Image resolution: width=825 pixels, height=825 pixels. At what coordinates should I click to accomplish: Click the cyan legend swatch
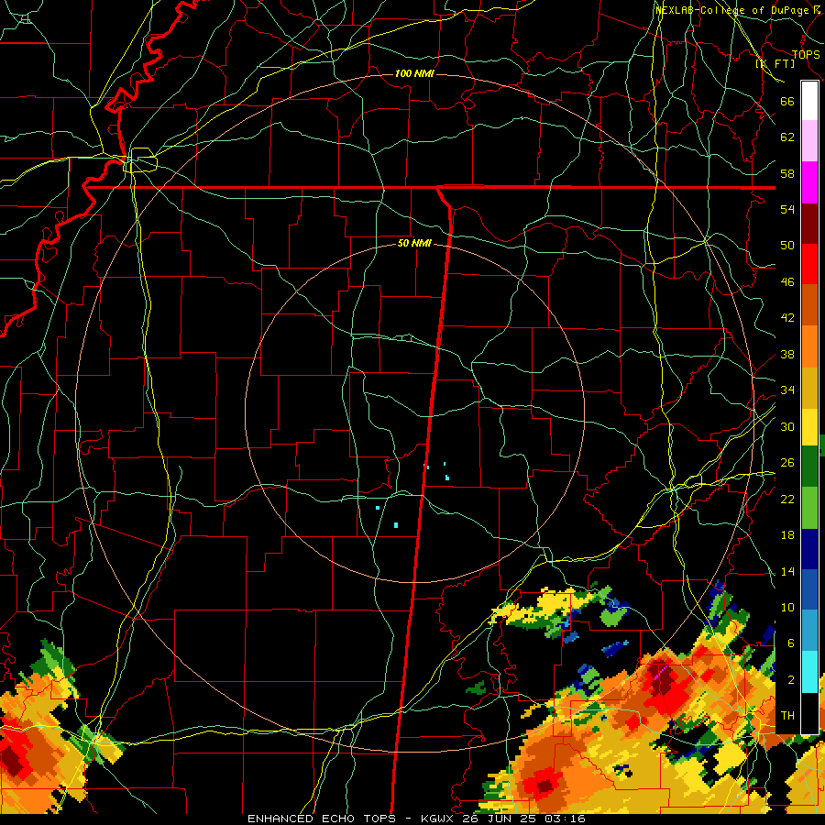[809, 672]
